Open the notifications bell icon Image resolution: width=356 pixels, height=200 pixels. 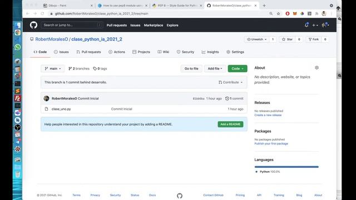306,25
